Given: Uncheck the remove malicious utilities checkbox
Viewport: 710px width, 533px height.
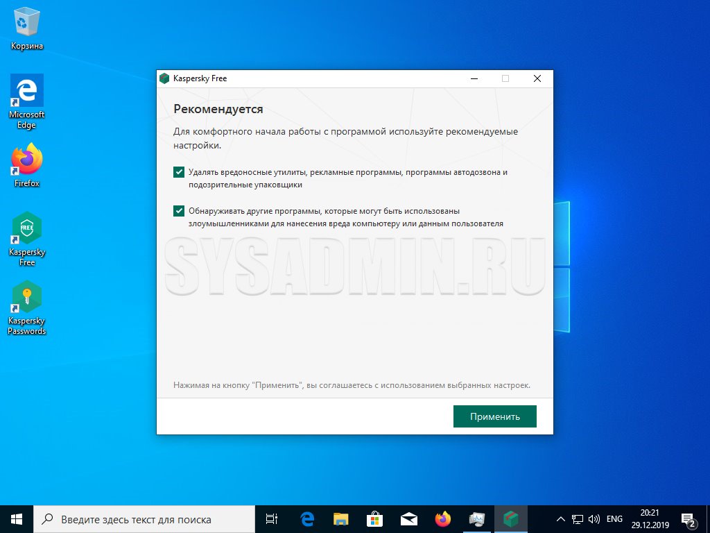Looking at the screenshot, I should (x=179, y=172).
